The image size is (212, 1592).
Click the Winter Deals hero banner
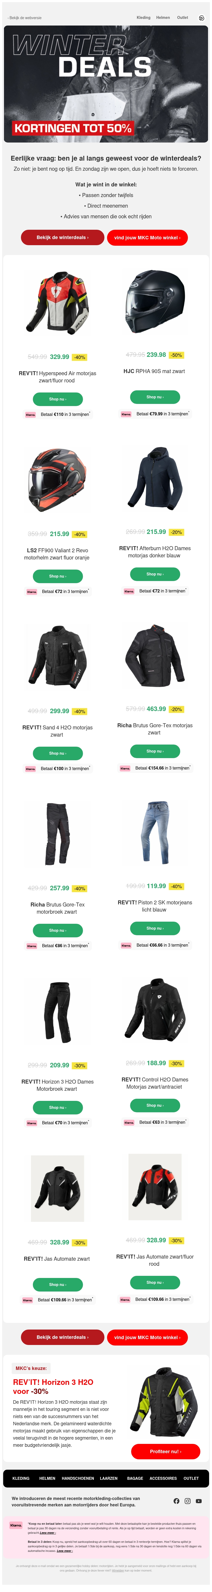pos(106,84)
